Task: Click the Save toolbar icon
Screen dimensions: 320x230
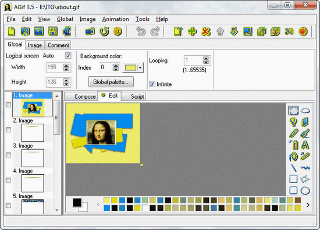Action: [39, 31]
